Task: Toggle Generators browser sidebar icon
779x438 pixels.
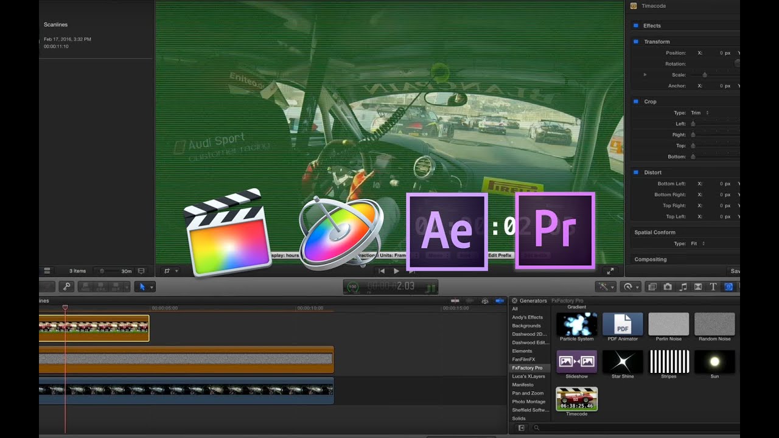Action: click(521, 428)
